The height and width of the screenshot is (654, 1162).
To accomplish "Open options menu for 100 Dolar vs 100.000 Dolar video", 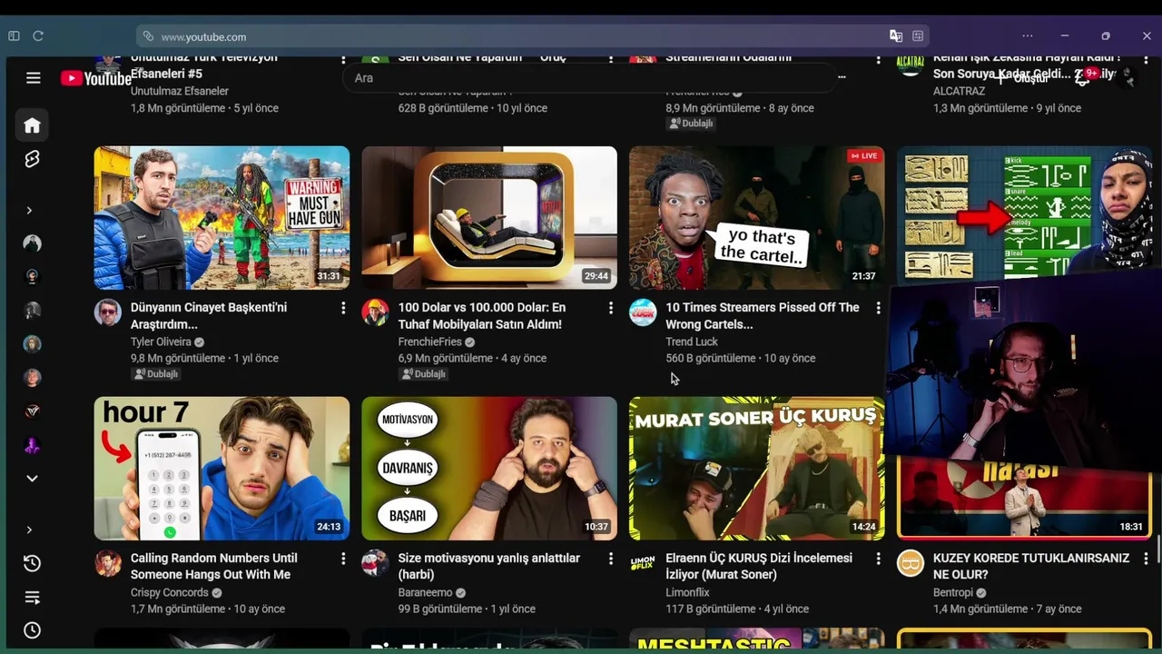I will pos(611,309).
